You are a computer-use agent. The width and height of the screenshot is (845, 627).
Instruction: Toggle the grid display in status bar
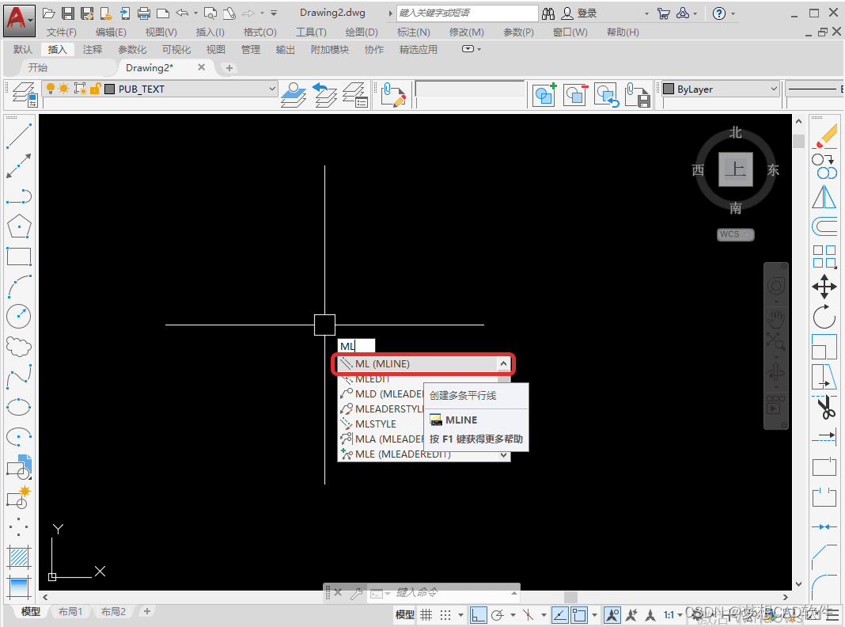[x=426, y=614]
